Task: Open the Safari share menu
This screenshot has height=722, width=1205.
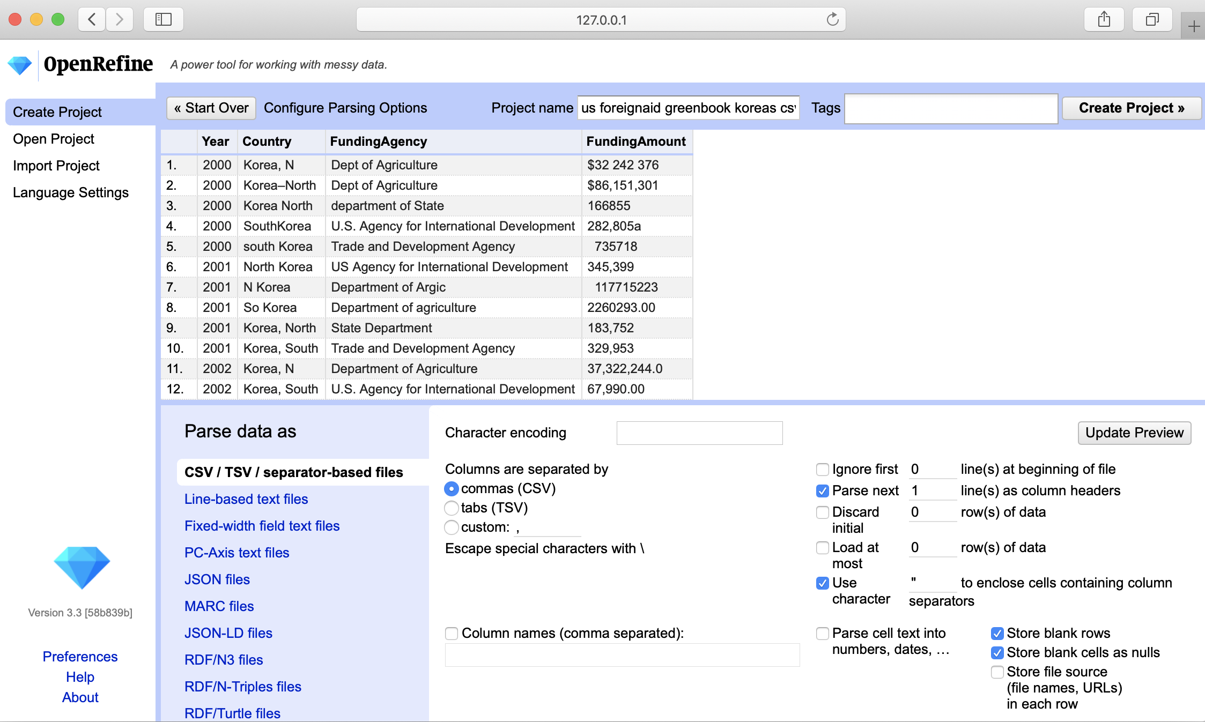Action: coord(1104,20)
